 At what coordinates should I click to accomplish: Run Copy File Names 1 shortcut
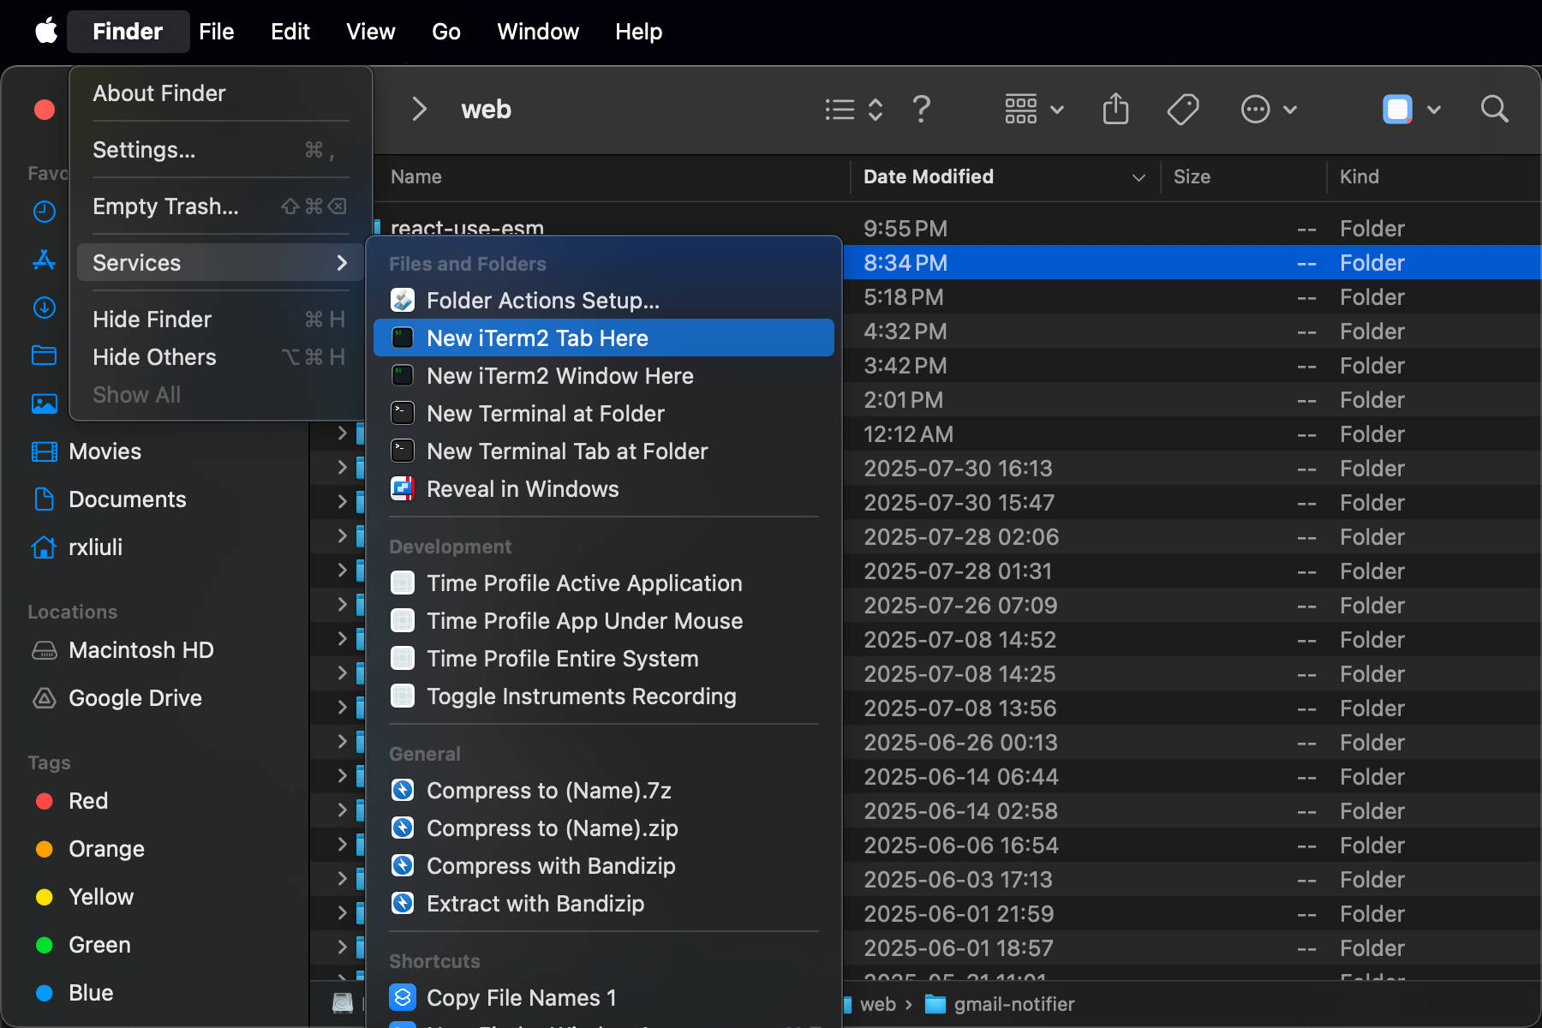click(x=604, y=998)
